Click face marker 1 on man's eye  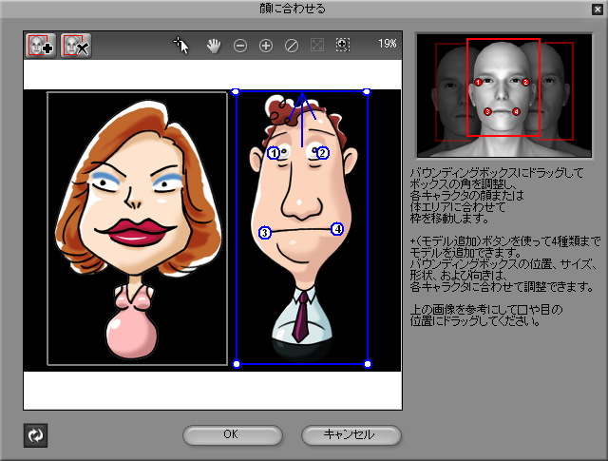point(275,153)
